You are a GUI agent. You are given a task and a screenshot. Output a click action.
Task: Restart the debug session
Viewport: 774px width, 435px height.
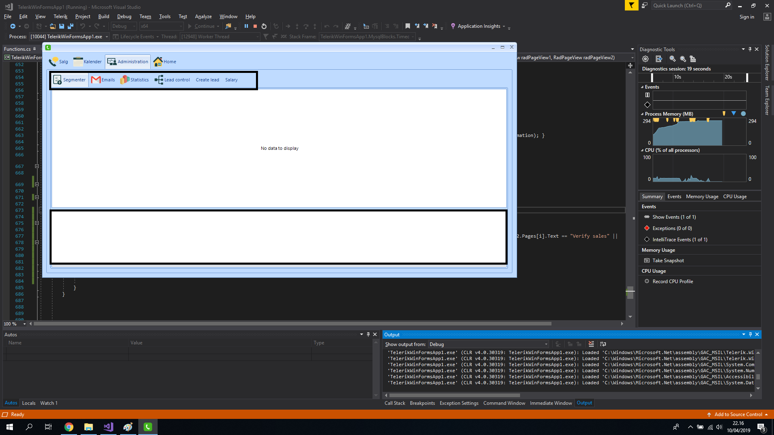pos(264,26)
